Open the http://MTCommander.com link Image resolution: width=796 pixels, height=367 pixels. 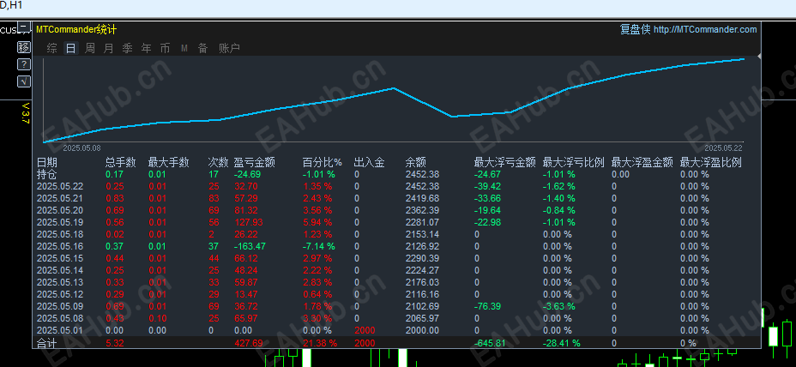click(705, 29)
